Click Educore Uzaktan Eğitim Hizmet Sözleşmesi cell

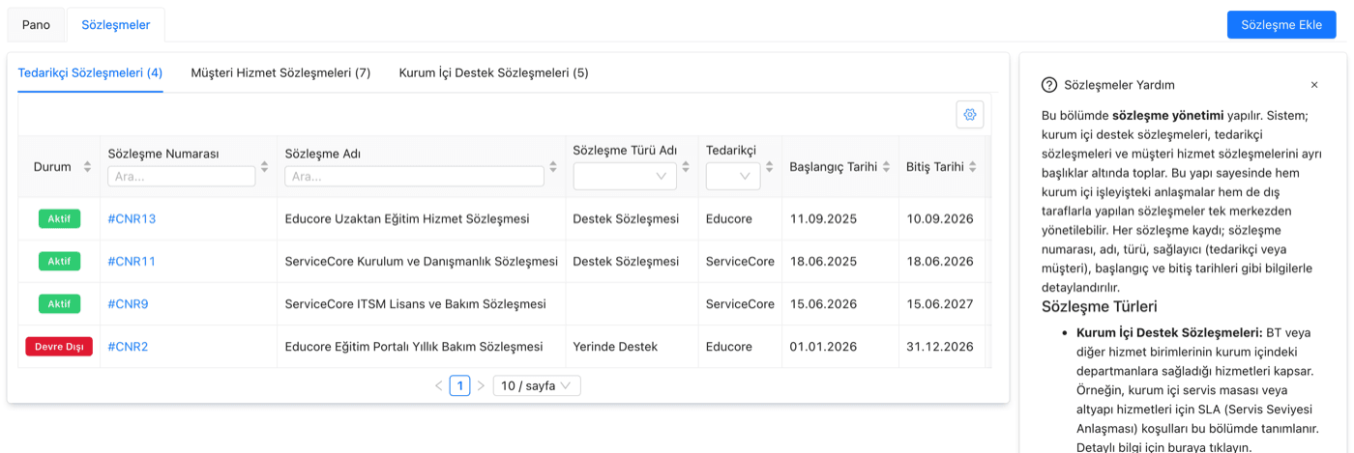(407, 219)
